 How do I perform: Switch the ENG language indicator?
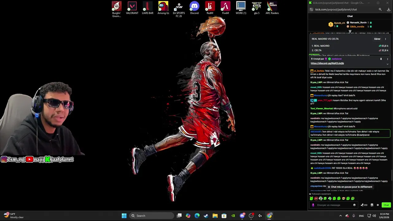361,216
